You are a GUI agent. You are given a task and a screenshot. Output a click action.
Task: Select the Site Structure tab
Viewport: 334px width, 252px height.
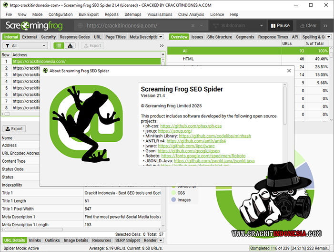point(220,37)
